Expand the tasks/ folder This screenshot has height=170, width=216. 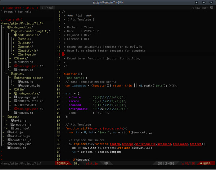10,58
